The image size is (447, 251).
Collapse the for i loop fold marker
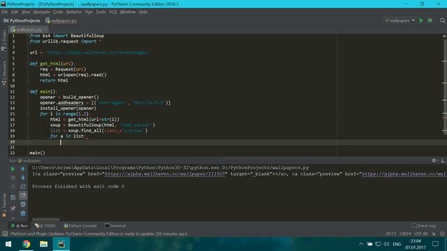pyautogui.click(x=28, y=114)
